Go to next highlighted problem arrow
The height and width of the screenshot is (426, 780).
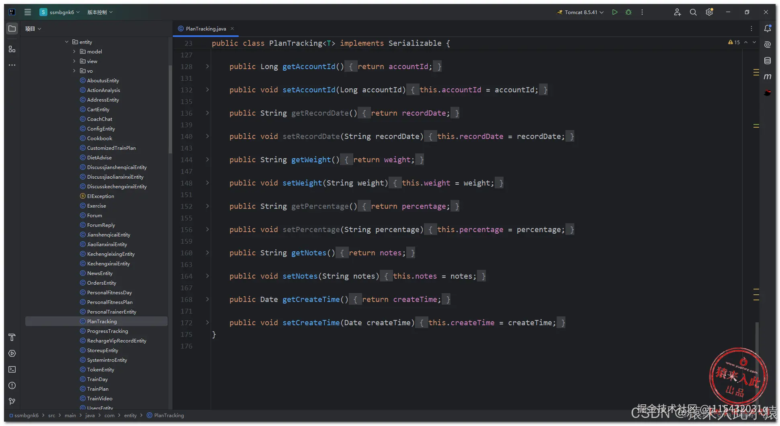coord(754,42)
